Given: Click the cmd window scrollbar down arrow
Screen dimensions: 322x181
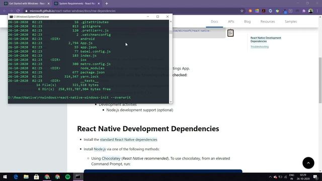Looking at the screenshot, I should tap(171, 102).
